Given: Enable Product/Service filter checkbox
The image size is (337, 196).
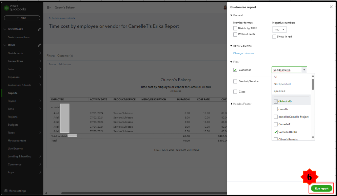Looking at the screenshot, I should (235, 81).
